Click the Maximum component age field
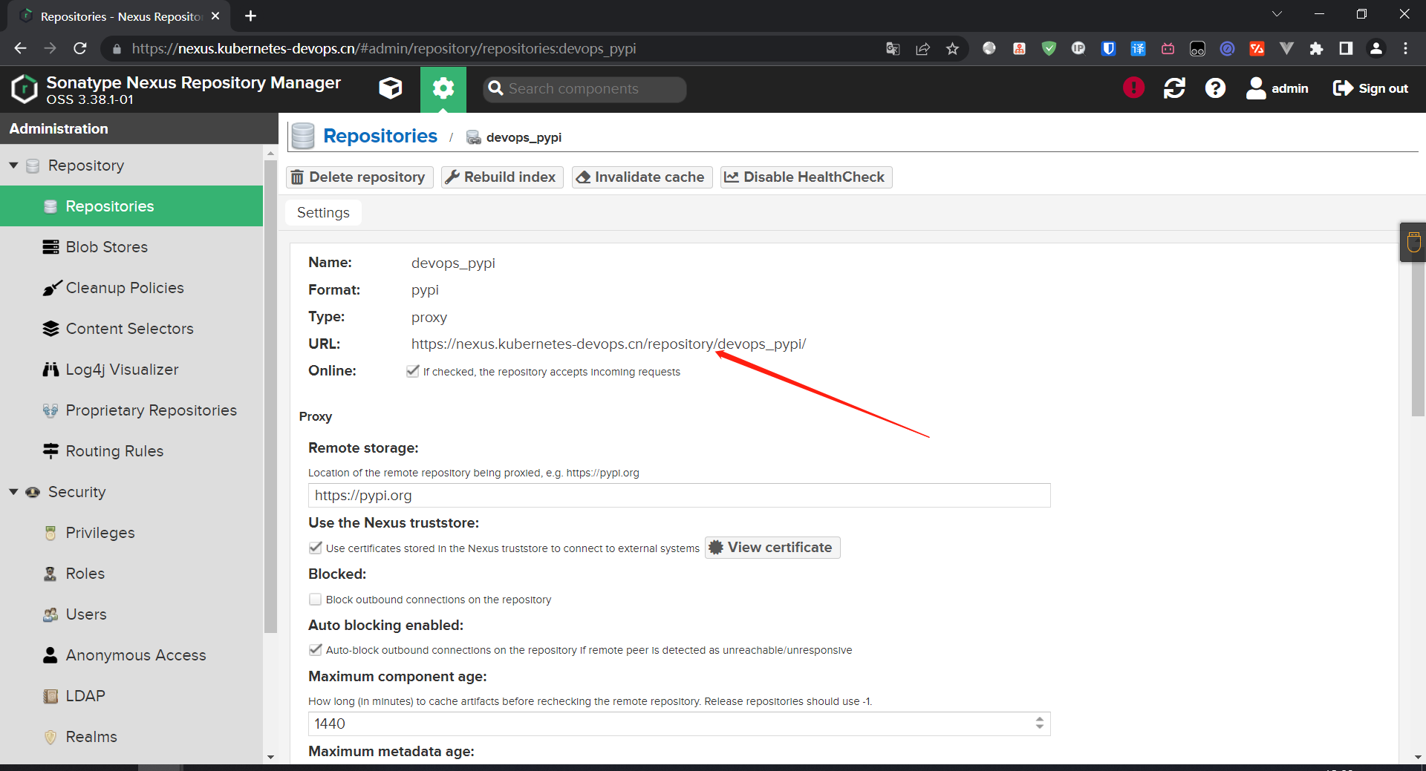This screenshot has height=771, width=1426. click(x=679, y=724)
